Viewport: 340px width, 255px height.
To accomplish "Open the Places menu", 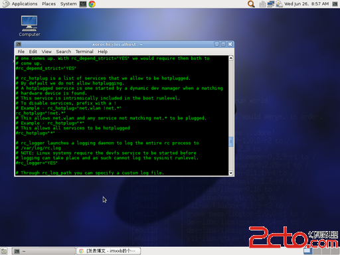I will coord(48,4).
